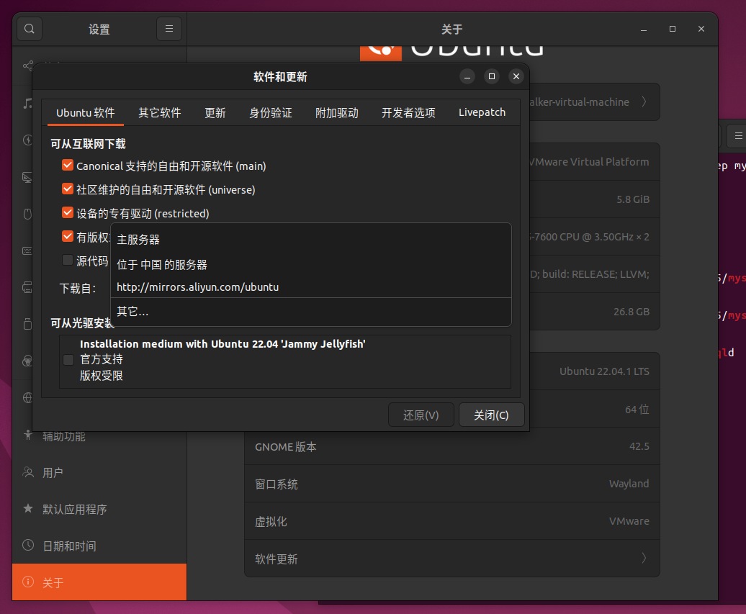746x614 pixels.
Task: Click the 关闭(C) button
Action: click(x=492, y=415)
